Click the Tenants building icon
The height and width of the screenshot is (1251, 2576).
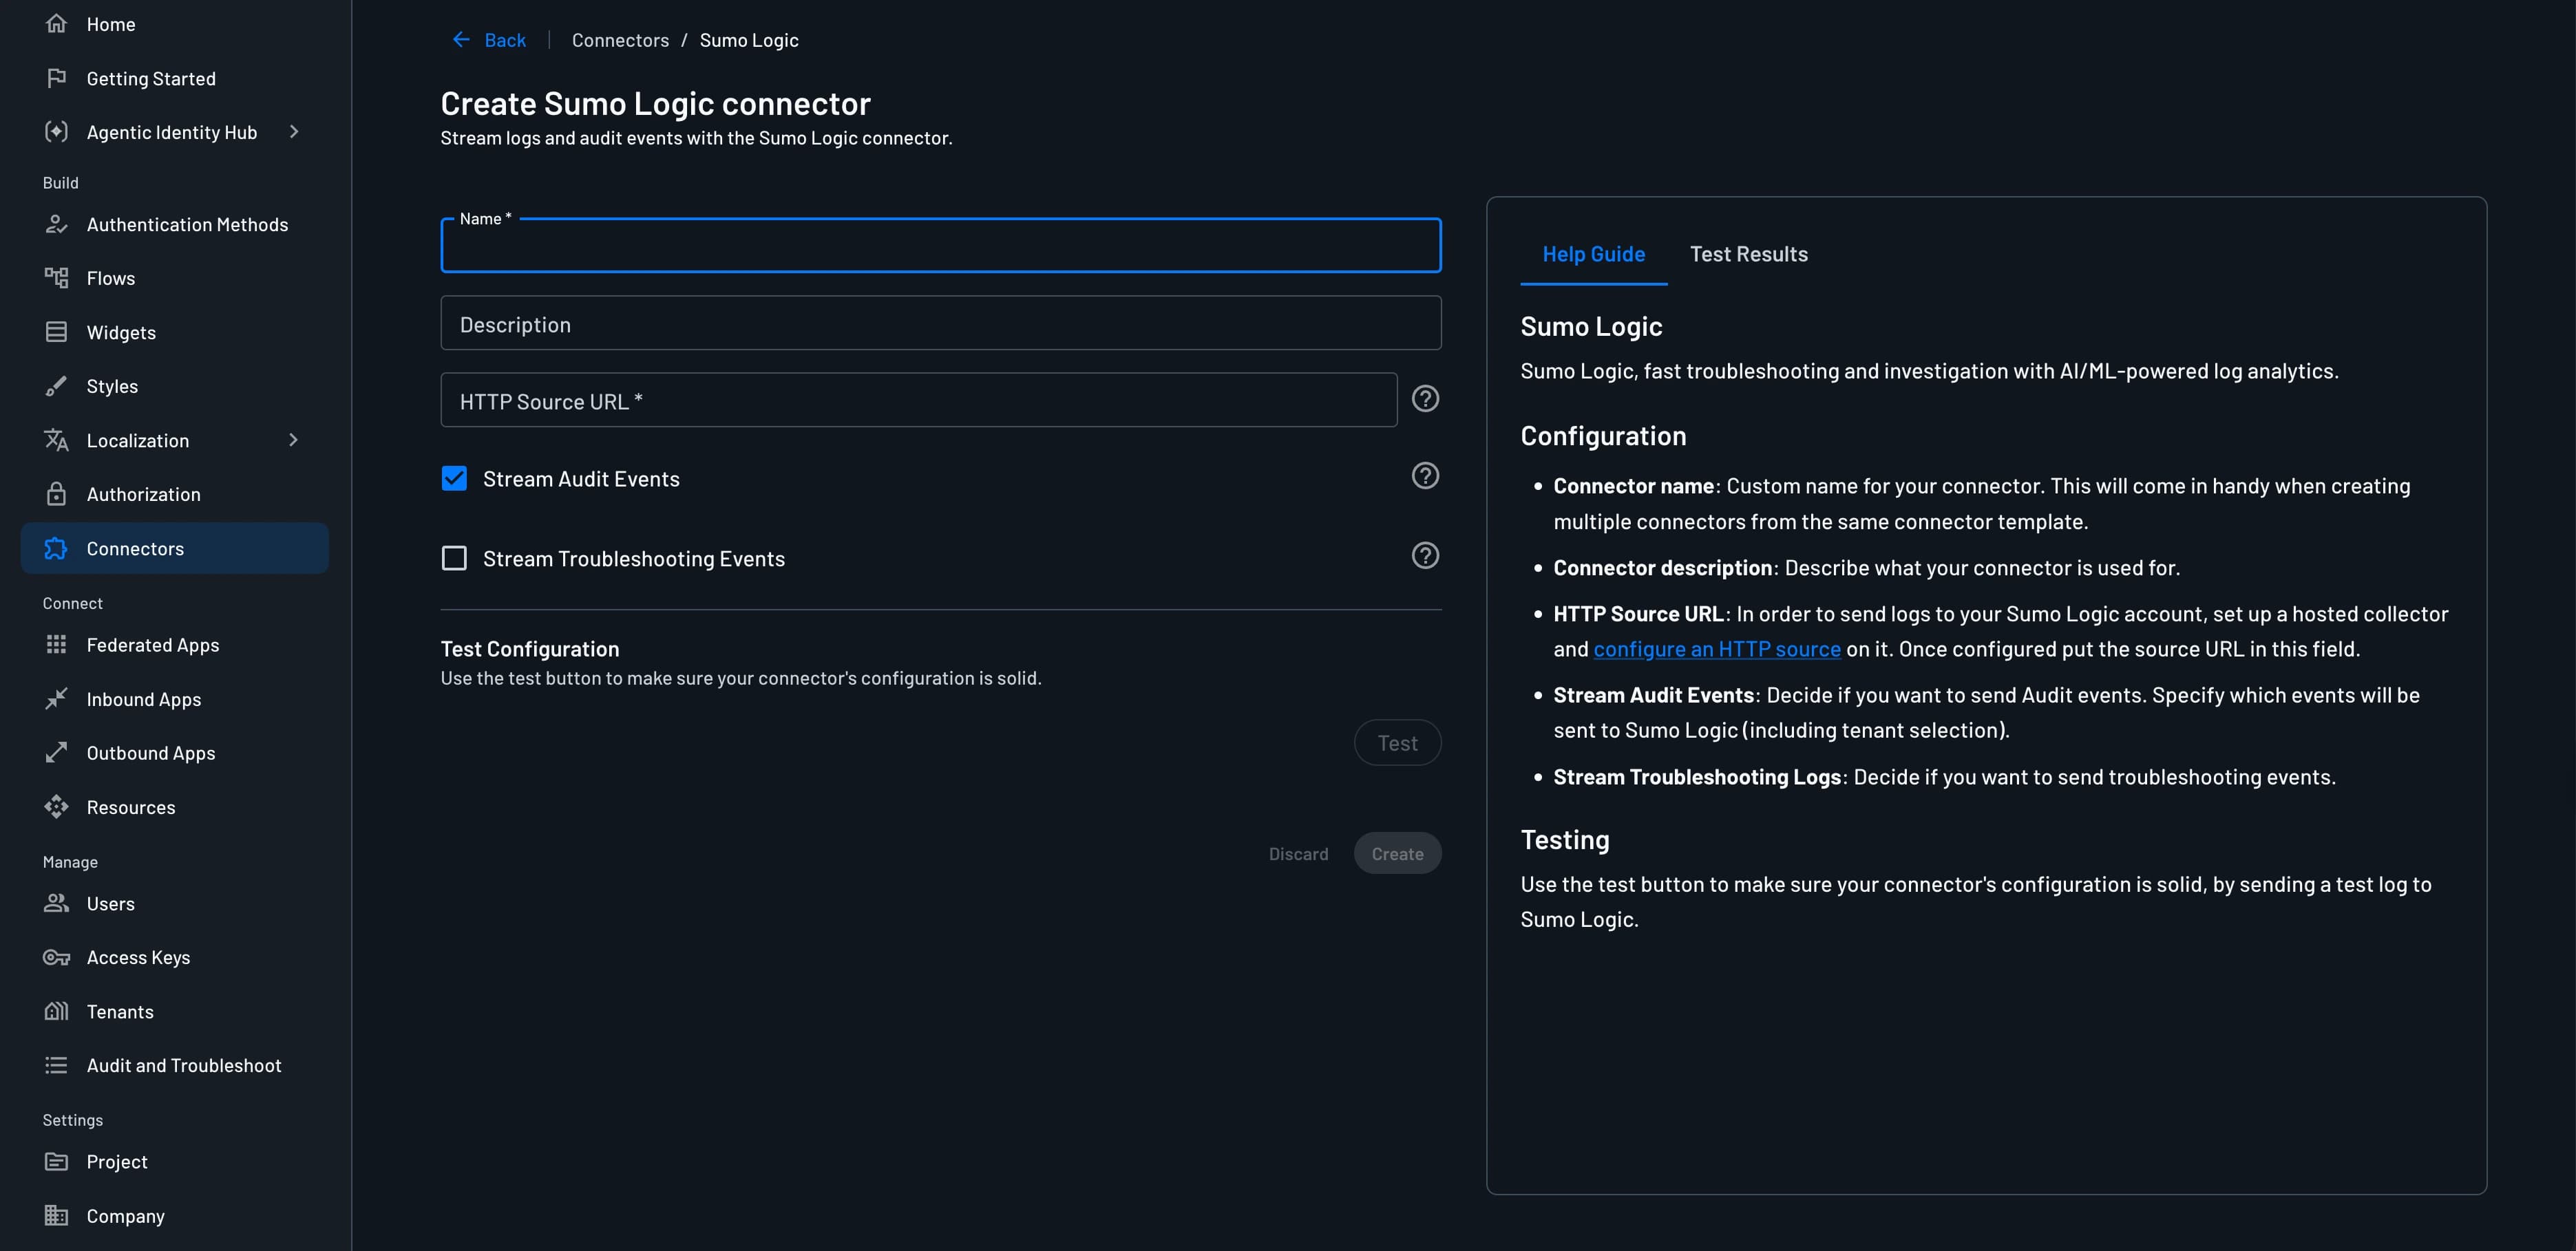point(56,1012)
